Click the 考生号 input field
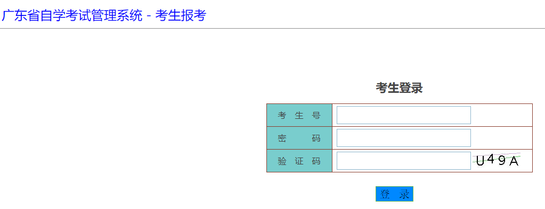The width and height of the screenshot is (545, 209). tap(403, 115)
